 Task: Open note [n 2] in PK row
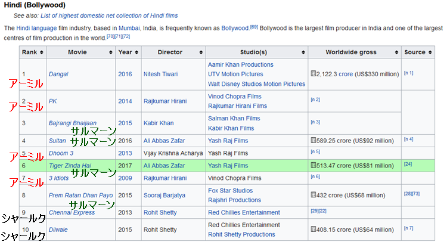click(x=315, y=100)
